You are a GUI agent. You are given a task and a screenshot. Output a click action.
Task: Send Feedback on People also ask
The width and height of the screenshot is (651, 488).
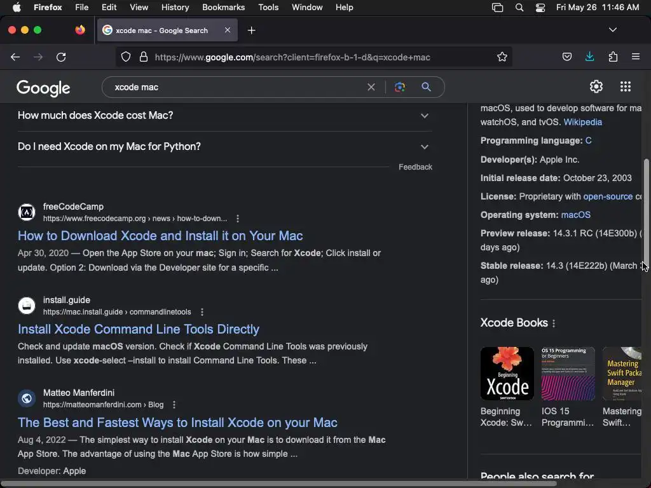(x=415, y=167)
